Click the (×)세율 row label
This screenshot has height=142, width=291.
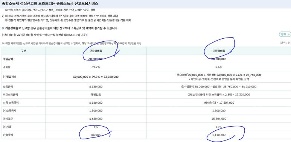click(x=7, y=127)
